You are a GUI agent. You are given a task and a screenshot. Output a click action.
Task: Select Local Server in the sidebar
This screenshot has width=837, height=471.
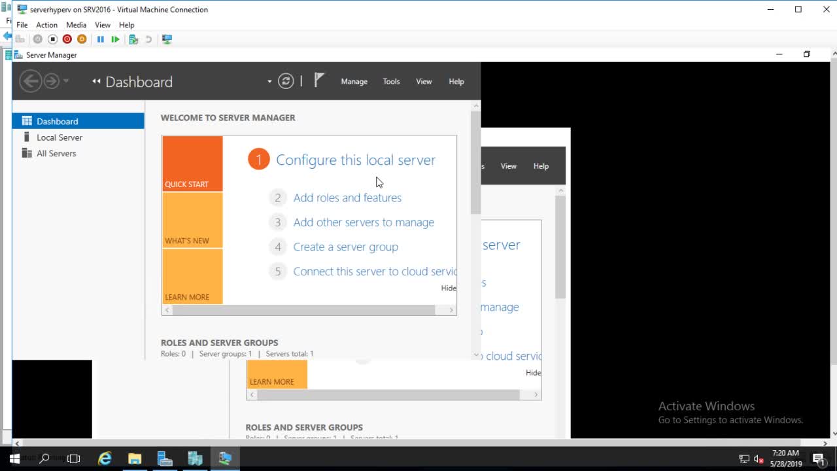click(78, 137)
